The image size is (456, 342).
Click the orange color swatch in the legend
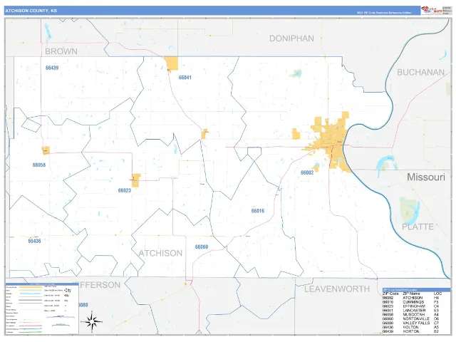click(31, 287)
